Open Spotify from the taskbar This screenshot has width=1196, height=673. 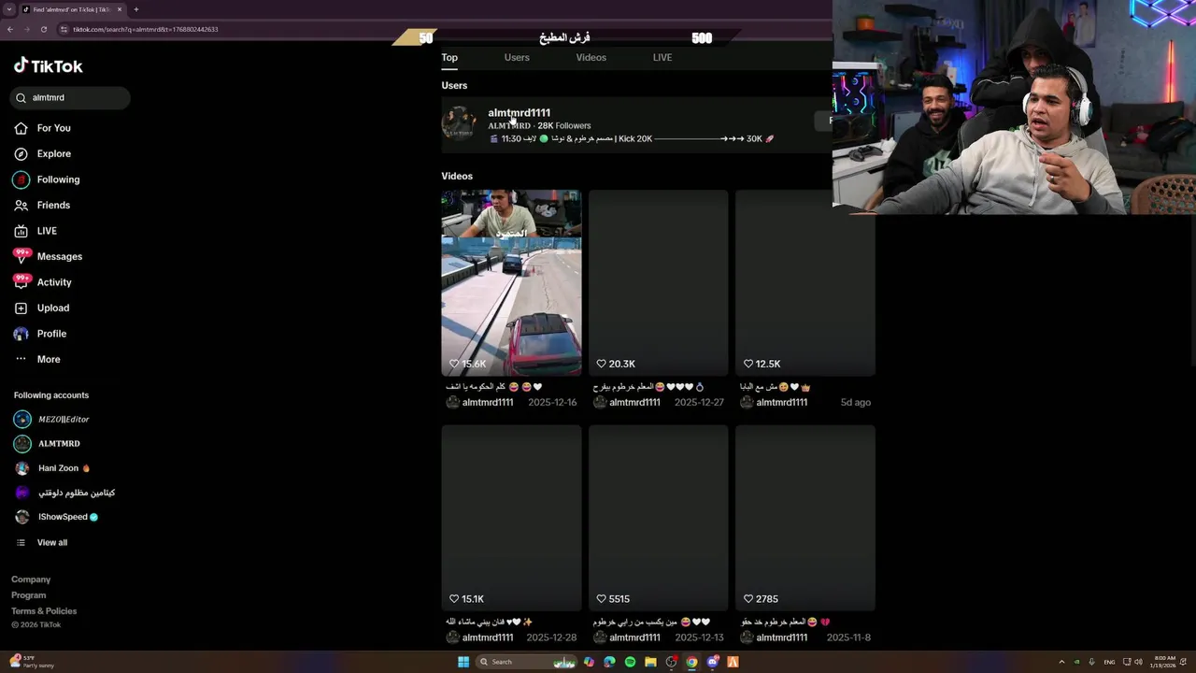(x=630, y=662)
